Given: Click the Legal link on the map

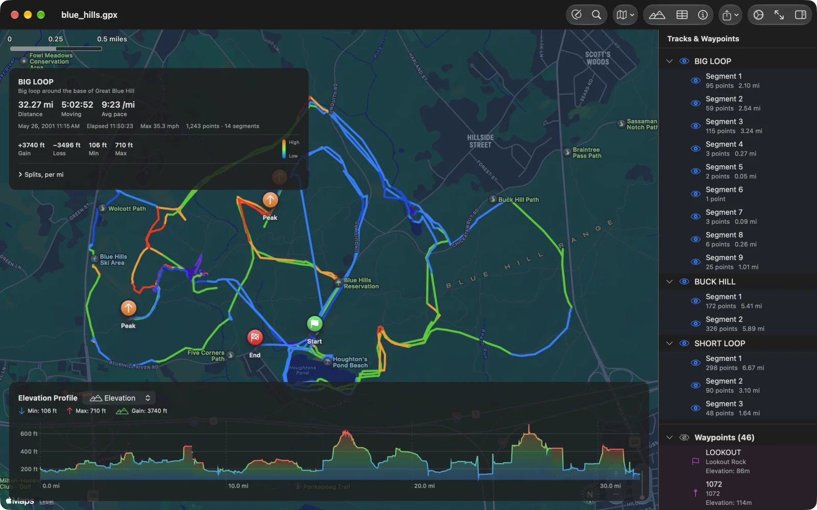Looking at the screenshot, I should (46, 502).
